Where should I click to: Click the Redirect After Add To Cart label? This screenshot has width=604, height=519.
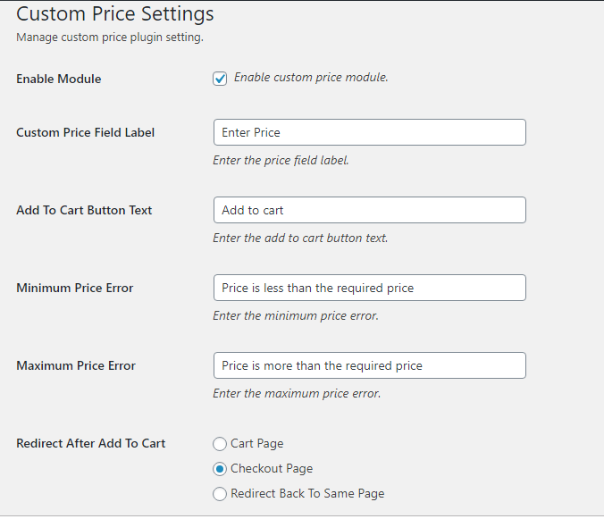pyautogui.click(x=91, y=443)
